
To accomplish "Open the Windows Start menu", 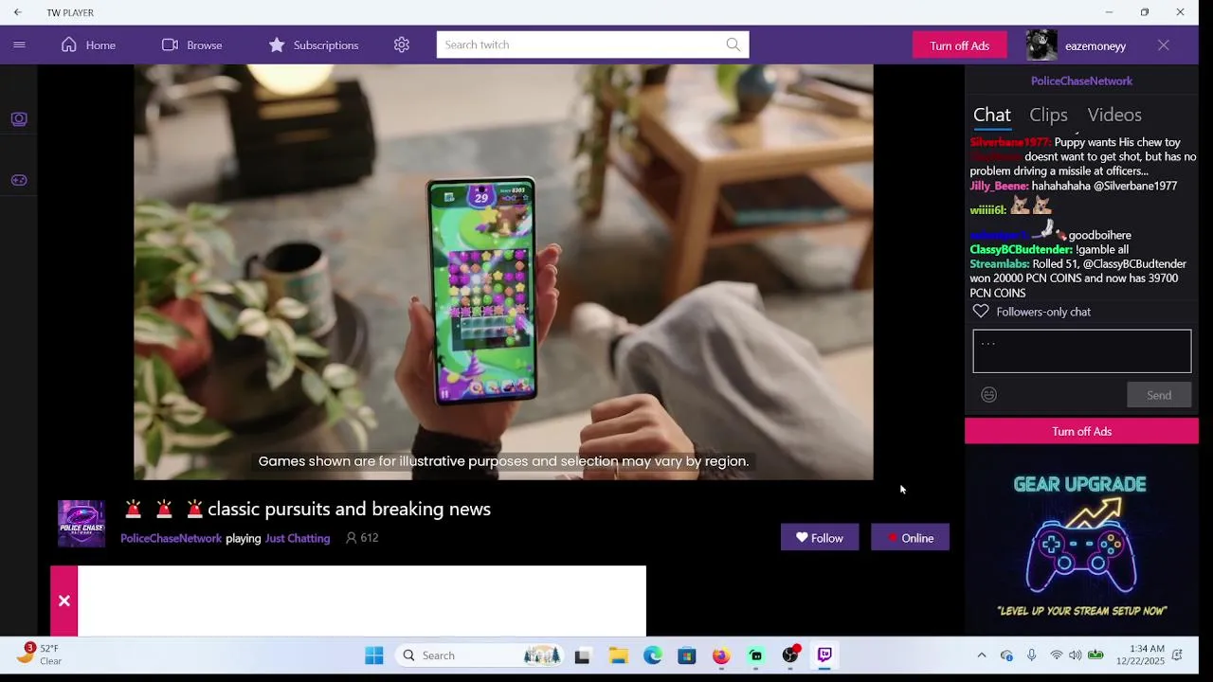I will (374, 655).
